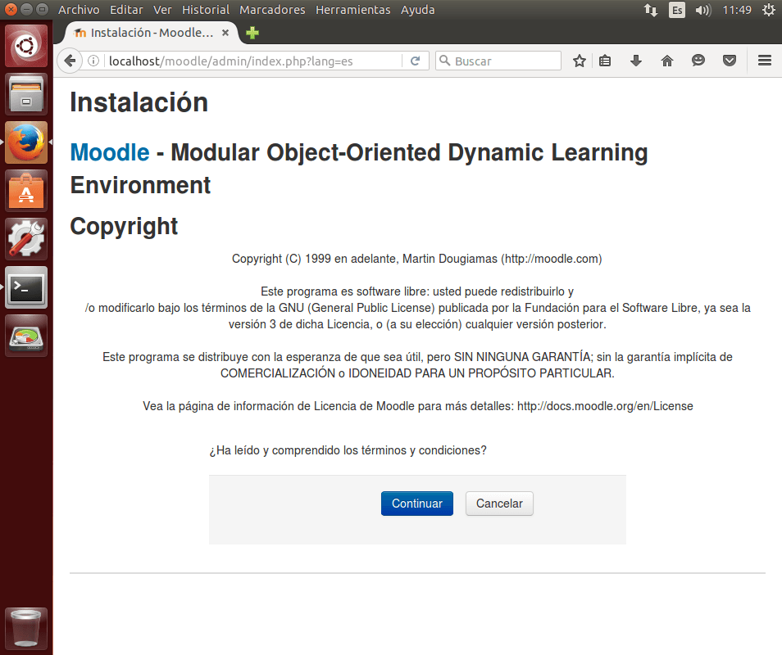782x655 pixels.
Task: Save page to Pocket
Action: (x=730, y=61)
